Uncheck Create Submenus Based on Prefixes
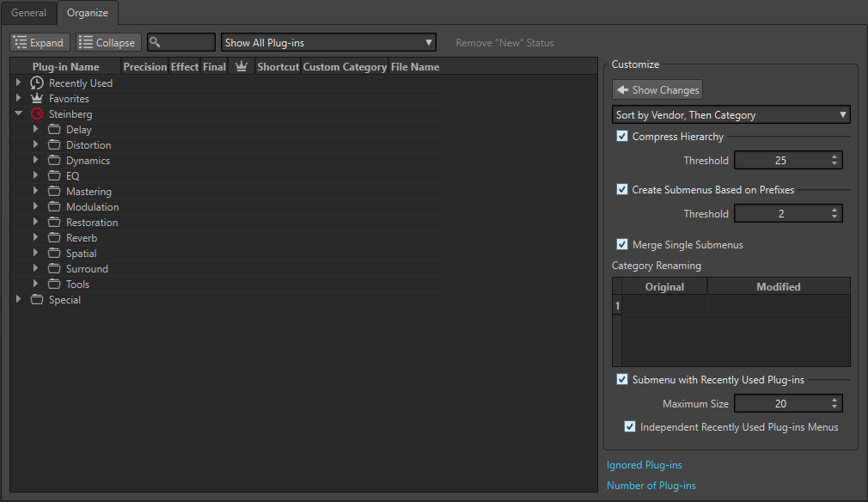This screenshot has width=868, height=502. [622, 190]
